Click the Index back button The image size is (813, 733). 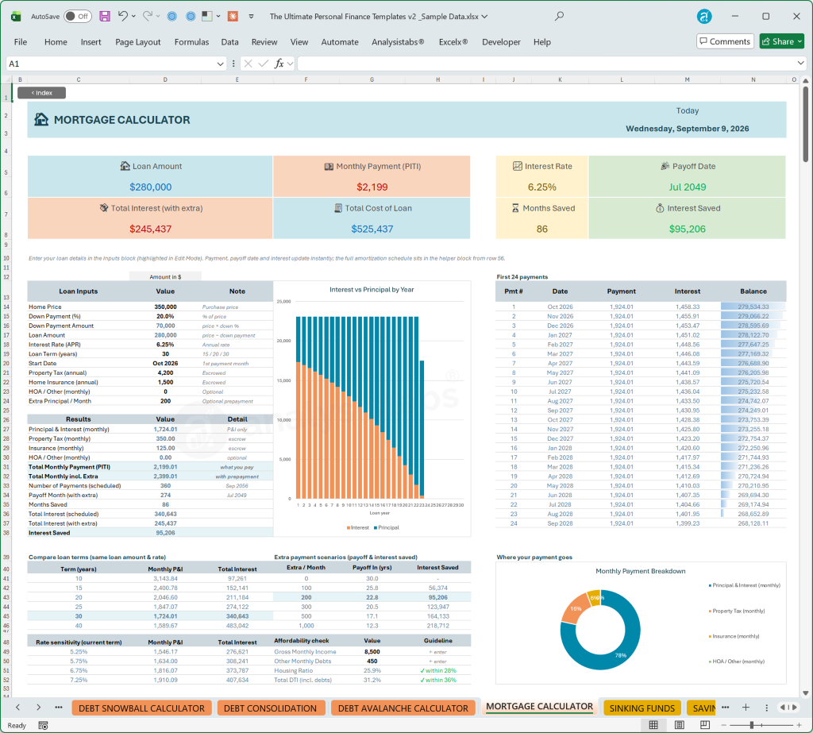click(x=41, y=93)
